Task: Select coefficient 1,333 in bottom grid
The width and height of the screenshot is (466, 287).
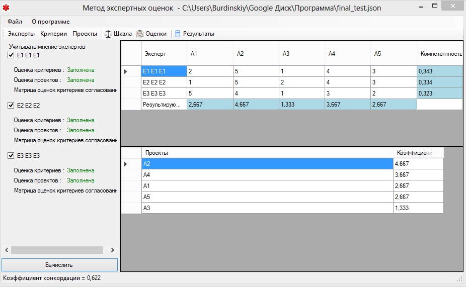Action: click(419, 208)
